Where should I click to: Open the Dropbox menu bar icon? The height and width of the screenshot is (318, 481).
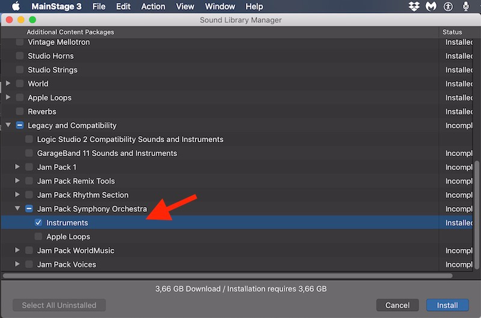(x=414, y=7)
